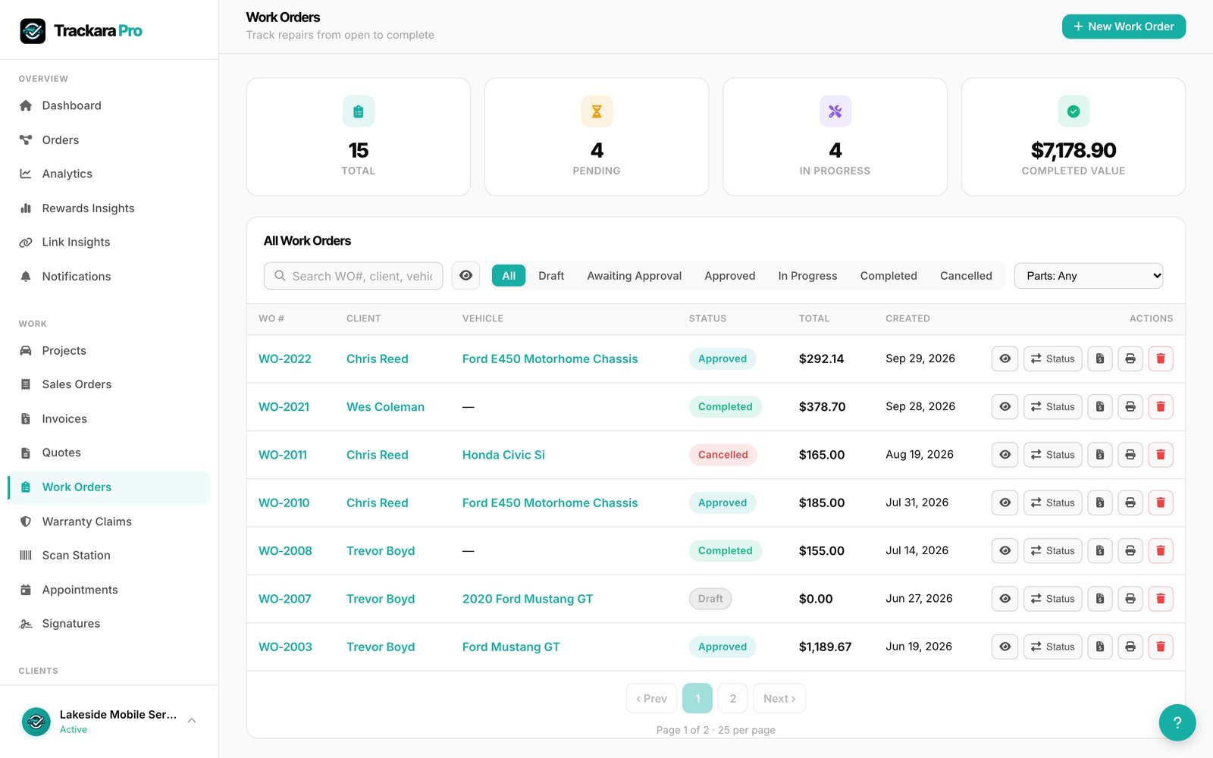Filter by Approved status
Image resolution: width=1213 pixels, height=758 pixels.
coord(729,276)
